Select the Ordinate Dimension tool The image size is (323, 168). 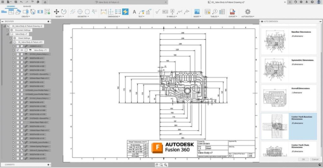coord(111,12)
